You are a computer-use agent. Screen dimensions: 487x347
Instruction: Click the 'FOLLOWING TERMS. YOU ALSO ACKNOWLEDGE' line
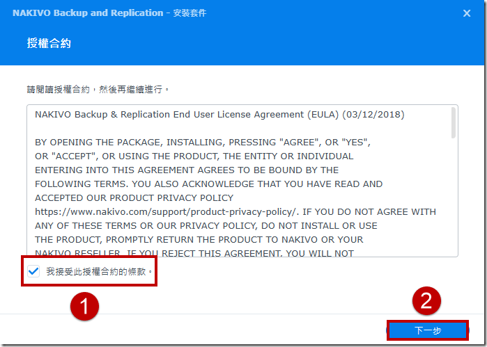(x=209, y=184)
